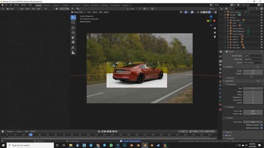Screen dimensions: 264x148
Task: Open the Scene properties tab
Action: [x=220, y=73]
